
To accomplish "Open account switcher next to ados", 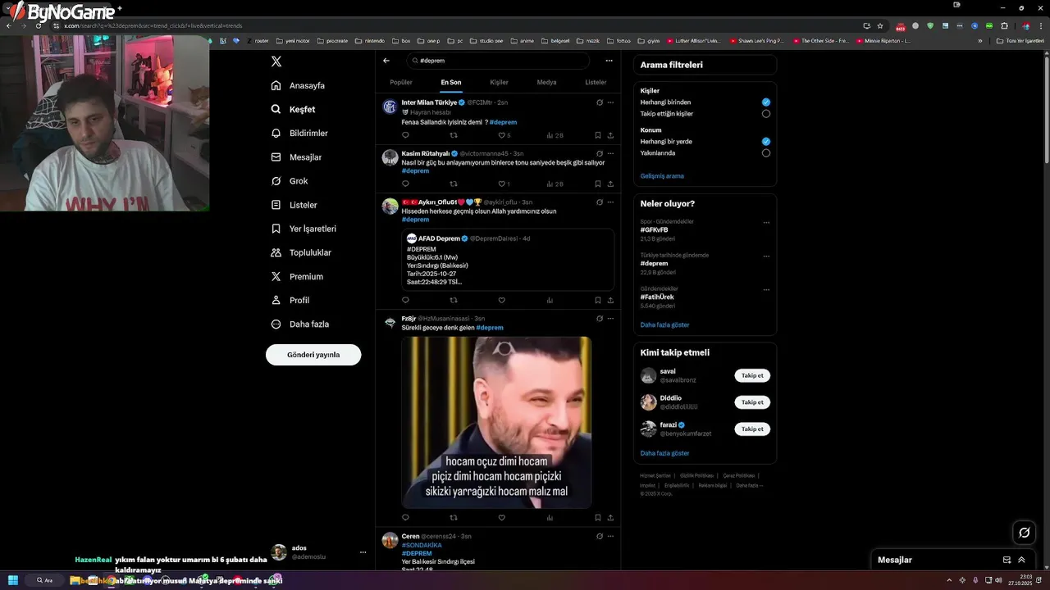I will coord(363,552).
